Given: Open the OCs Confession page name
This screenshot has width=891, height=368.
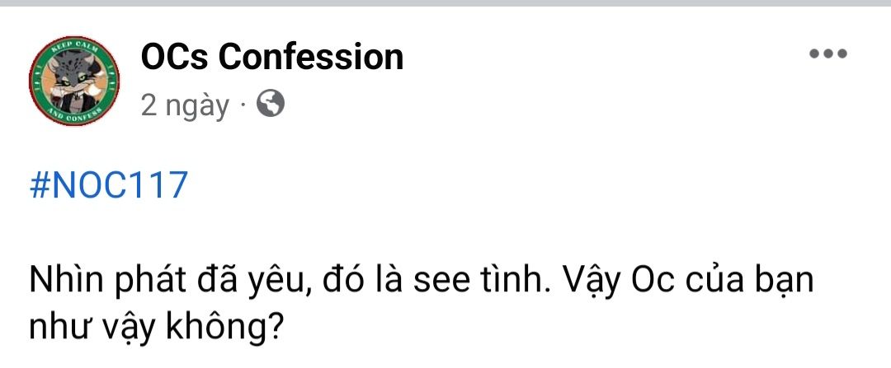Looking at the screenshot, I should (272, 57).
